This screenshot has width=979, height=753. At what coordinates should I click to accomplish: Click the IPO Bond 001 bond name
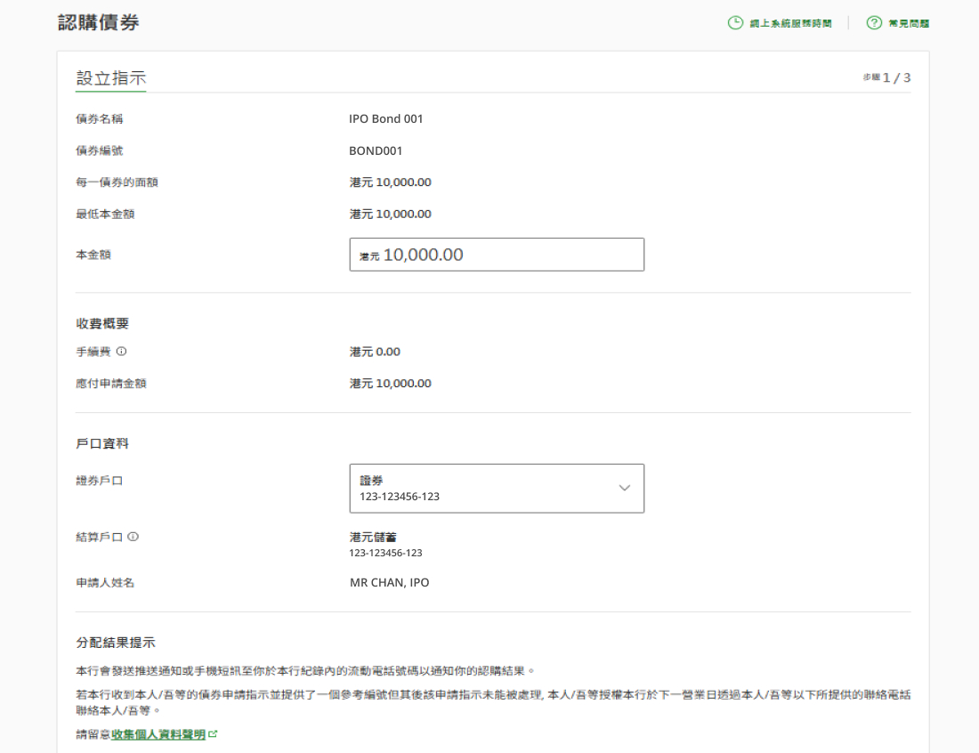(x=386, y=118)
